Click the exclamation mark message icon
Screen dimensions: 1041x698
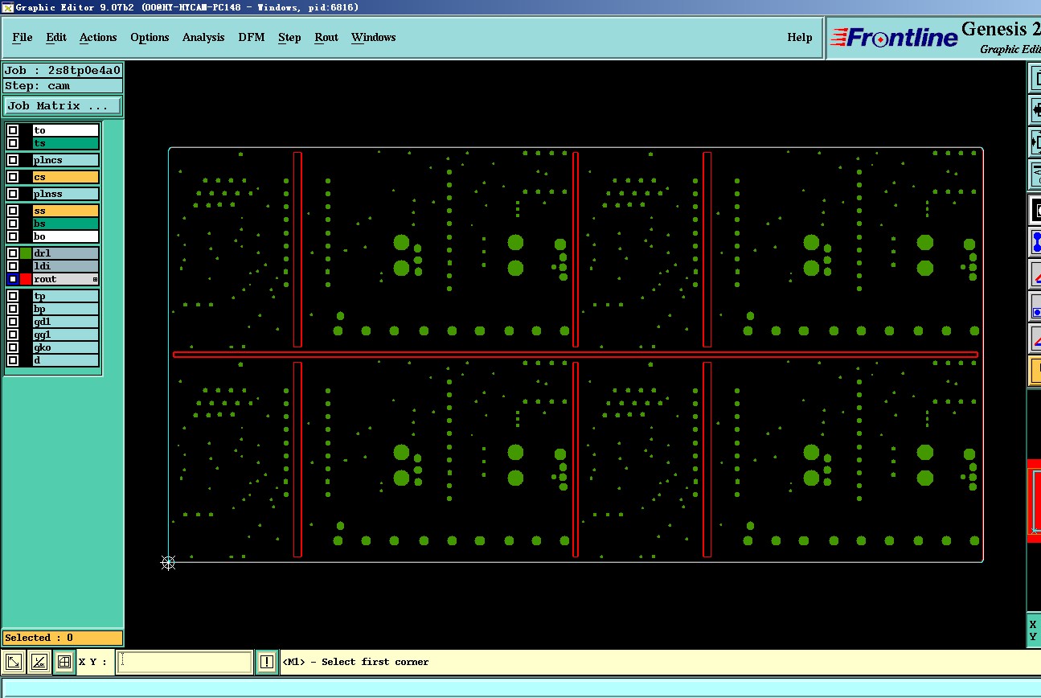tap(267, 662)
